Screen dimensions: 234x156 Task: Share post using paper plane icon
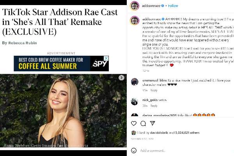(152, 123)
